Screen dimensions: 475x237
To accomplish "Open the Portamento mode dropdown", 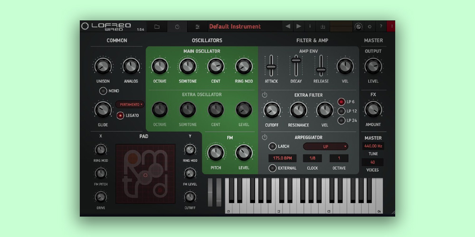I will 130,104.
